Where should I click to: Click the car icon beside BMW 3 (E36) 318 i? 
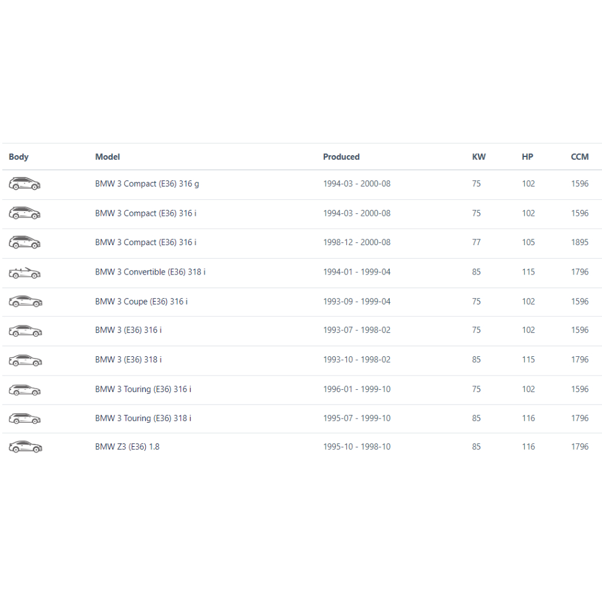[x=25, y=360]
